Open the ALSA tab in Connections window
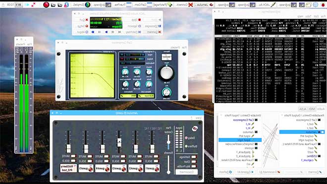 click(x=303, y=109)
